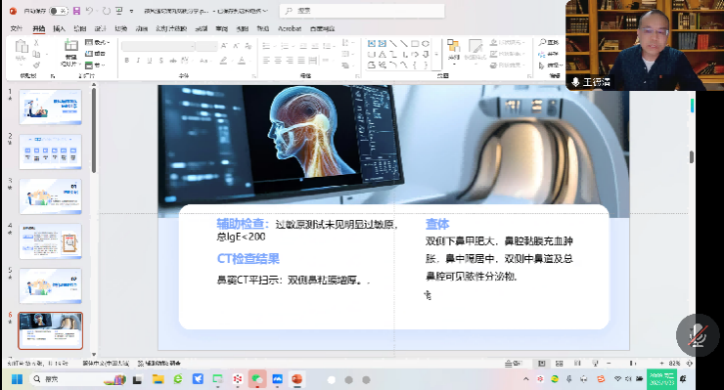This screenshot has height=390, width=724.
Task: Activate the Format Painter brush
Action: coord(36,65)
